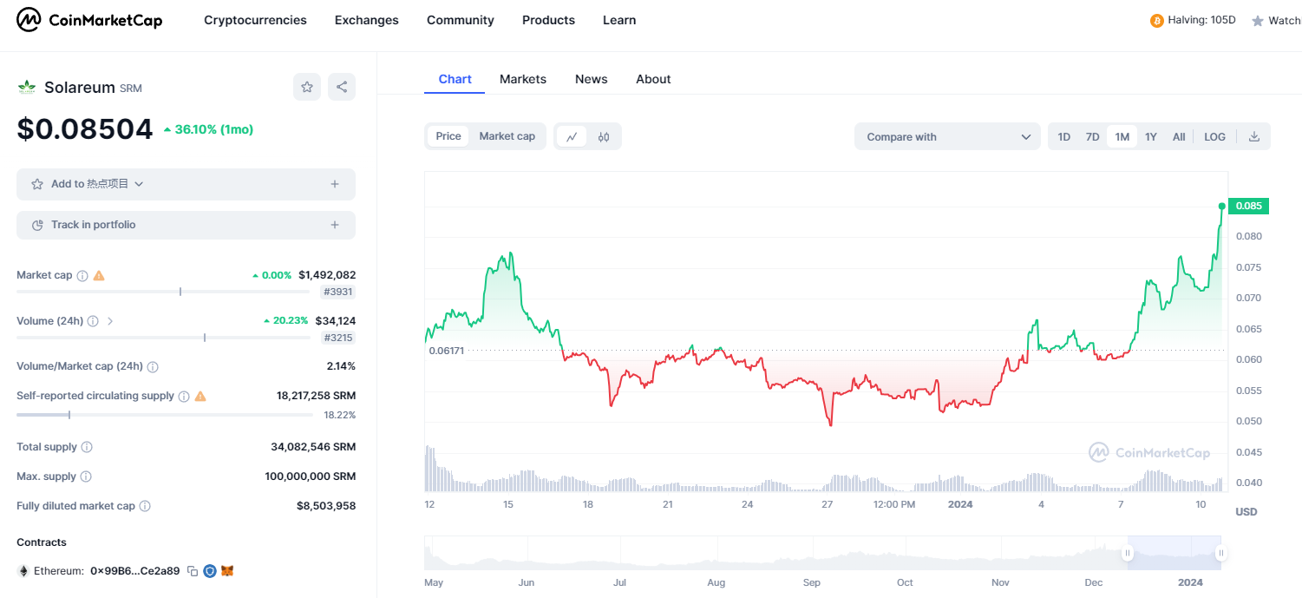Click the 36.10% (1mo) price change
This screenshot has width=1302, height=598.
[208, 129]
